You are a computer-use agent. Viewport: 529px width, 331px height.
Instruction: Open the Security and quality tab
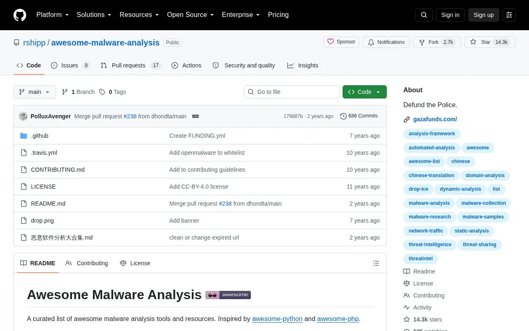(244, 65)
